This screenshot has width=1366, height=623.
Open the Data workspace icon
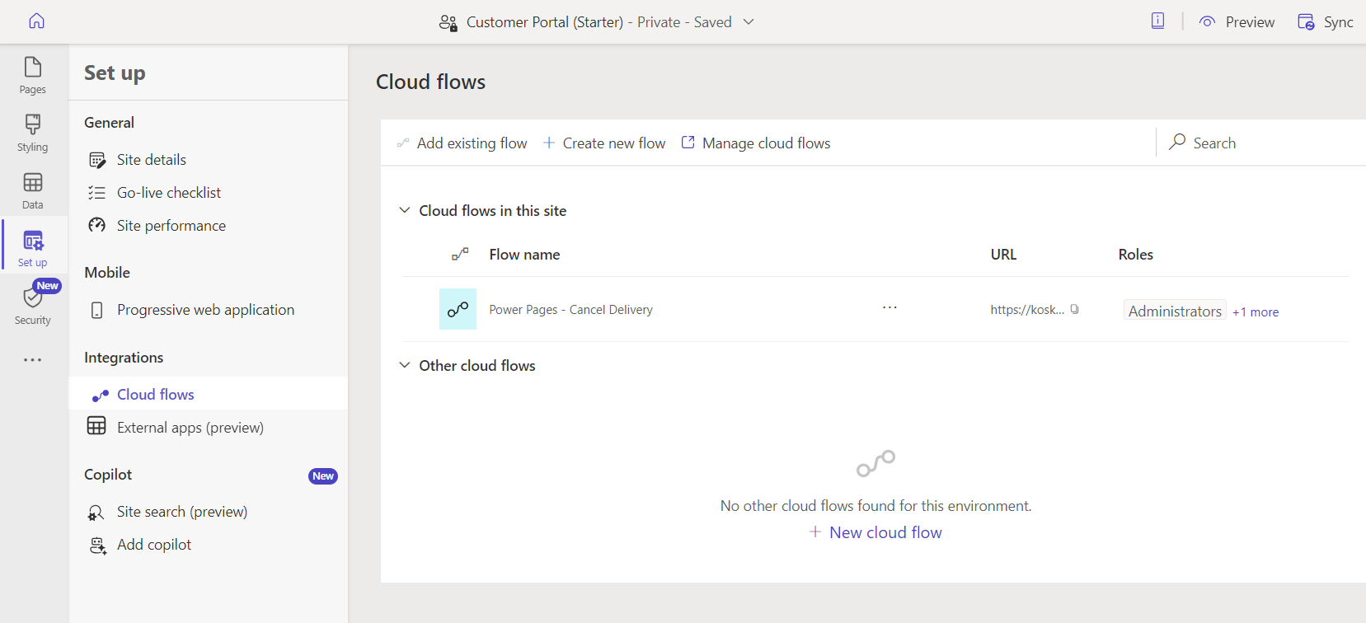pyautogui.click(x=33, y=190)
